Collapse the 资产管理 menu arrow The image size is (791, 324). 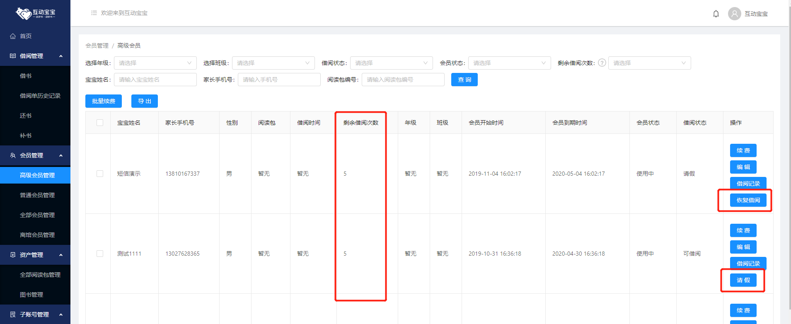pyautogui.click(x=61, y=255)
